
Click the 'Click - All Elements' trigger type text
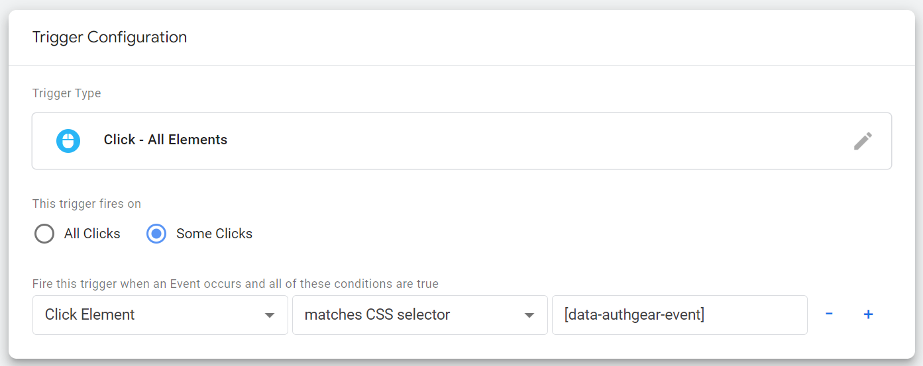166,140
